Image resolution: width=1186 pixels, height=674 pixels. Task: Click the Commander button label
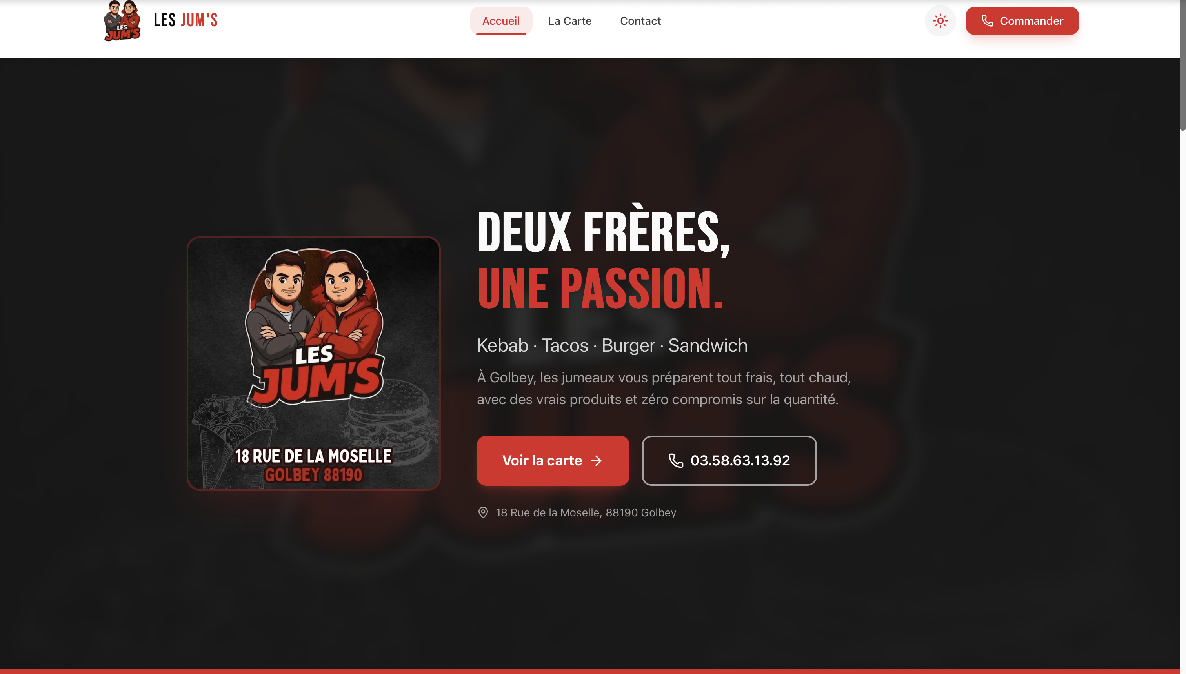click(1031, 21)
